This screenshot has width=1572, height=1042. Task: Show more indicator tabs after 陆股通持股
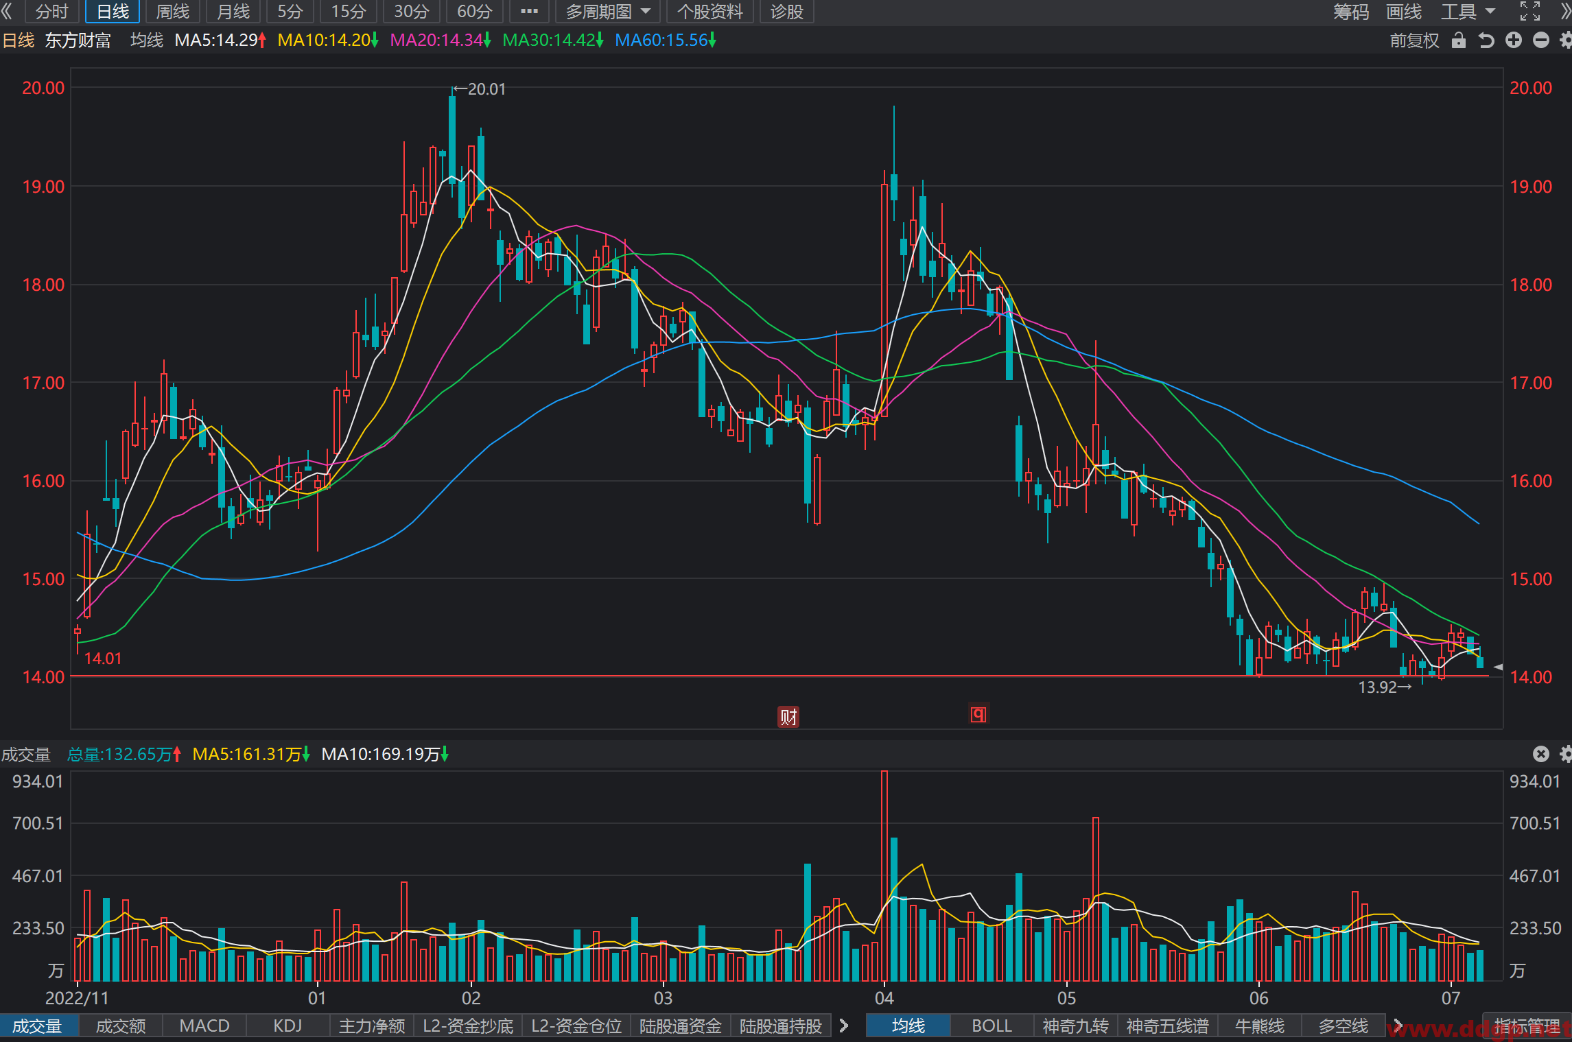pyautogui.click(x=844, y=1026)
